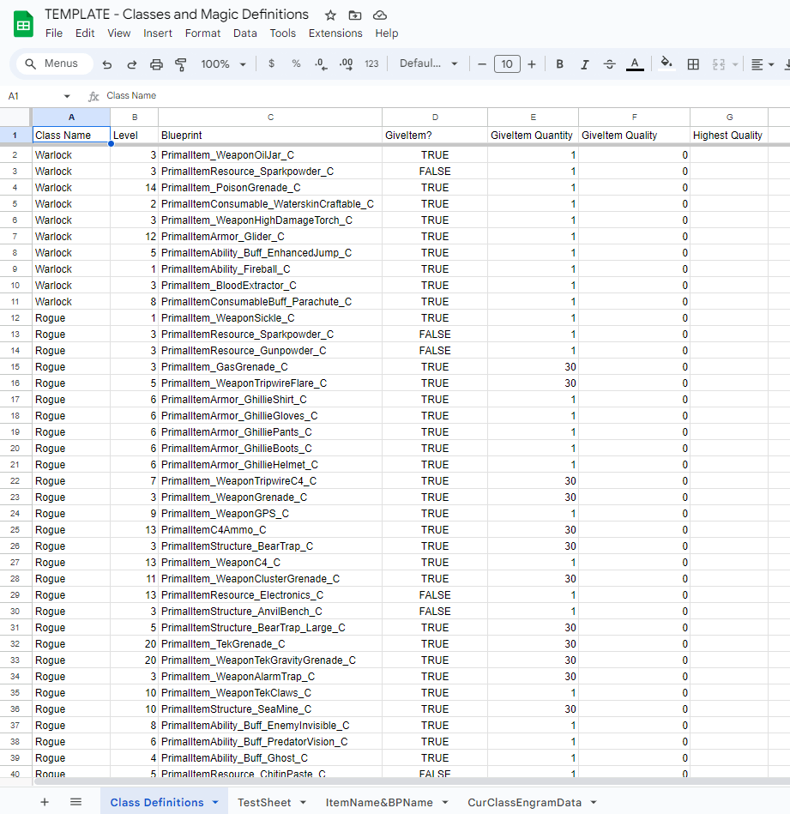
Task: Toggle bold formatting
Action: coord(560,64)
